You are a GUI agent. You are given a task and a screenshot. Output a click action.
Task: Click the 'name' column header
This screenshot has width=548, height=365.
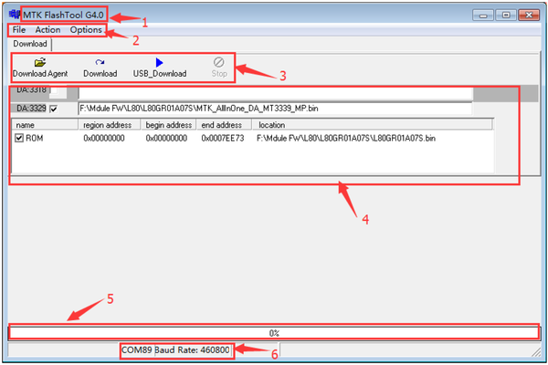click(x=45, y=125)
